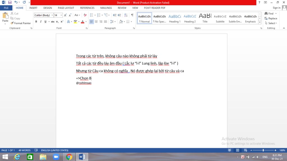287x161 pixels.
Task: Sort text A to Z icon
Action: tap(126, 15)
